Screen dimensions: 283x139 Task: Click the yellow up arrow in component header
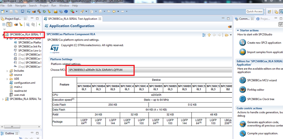coord(209,35)
